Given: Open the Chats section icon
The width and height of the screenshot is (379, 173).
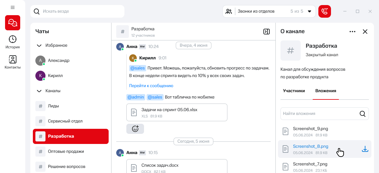Looking at the screenshot, I should 13,23.
